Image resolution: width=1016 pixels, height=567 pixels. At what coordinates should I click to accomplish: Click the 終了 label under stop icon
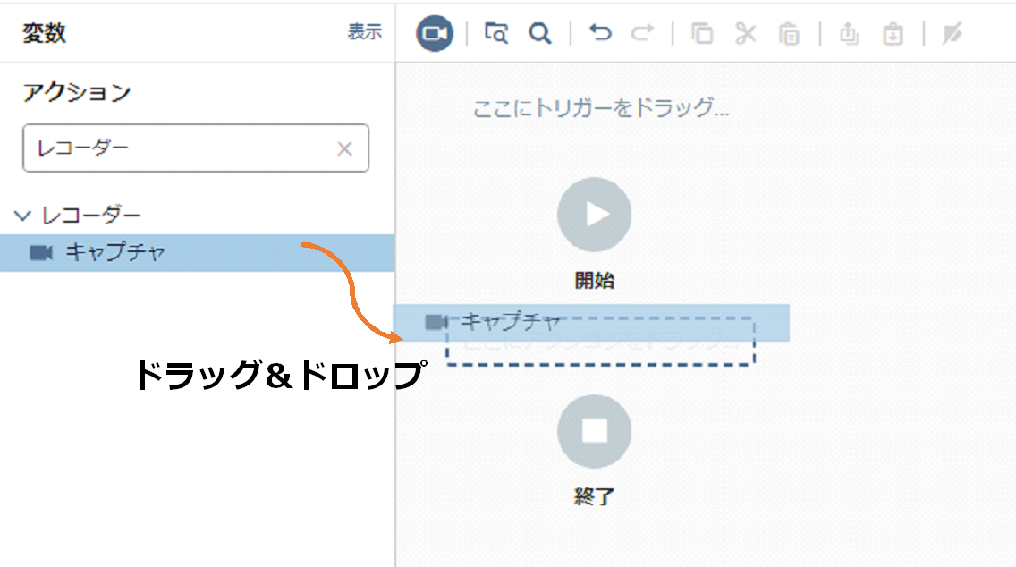594,497
